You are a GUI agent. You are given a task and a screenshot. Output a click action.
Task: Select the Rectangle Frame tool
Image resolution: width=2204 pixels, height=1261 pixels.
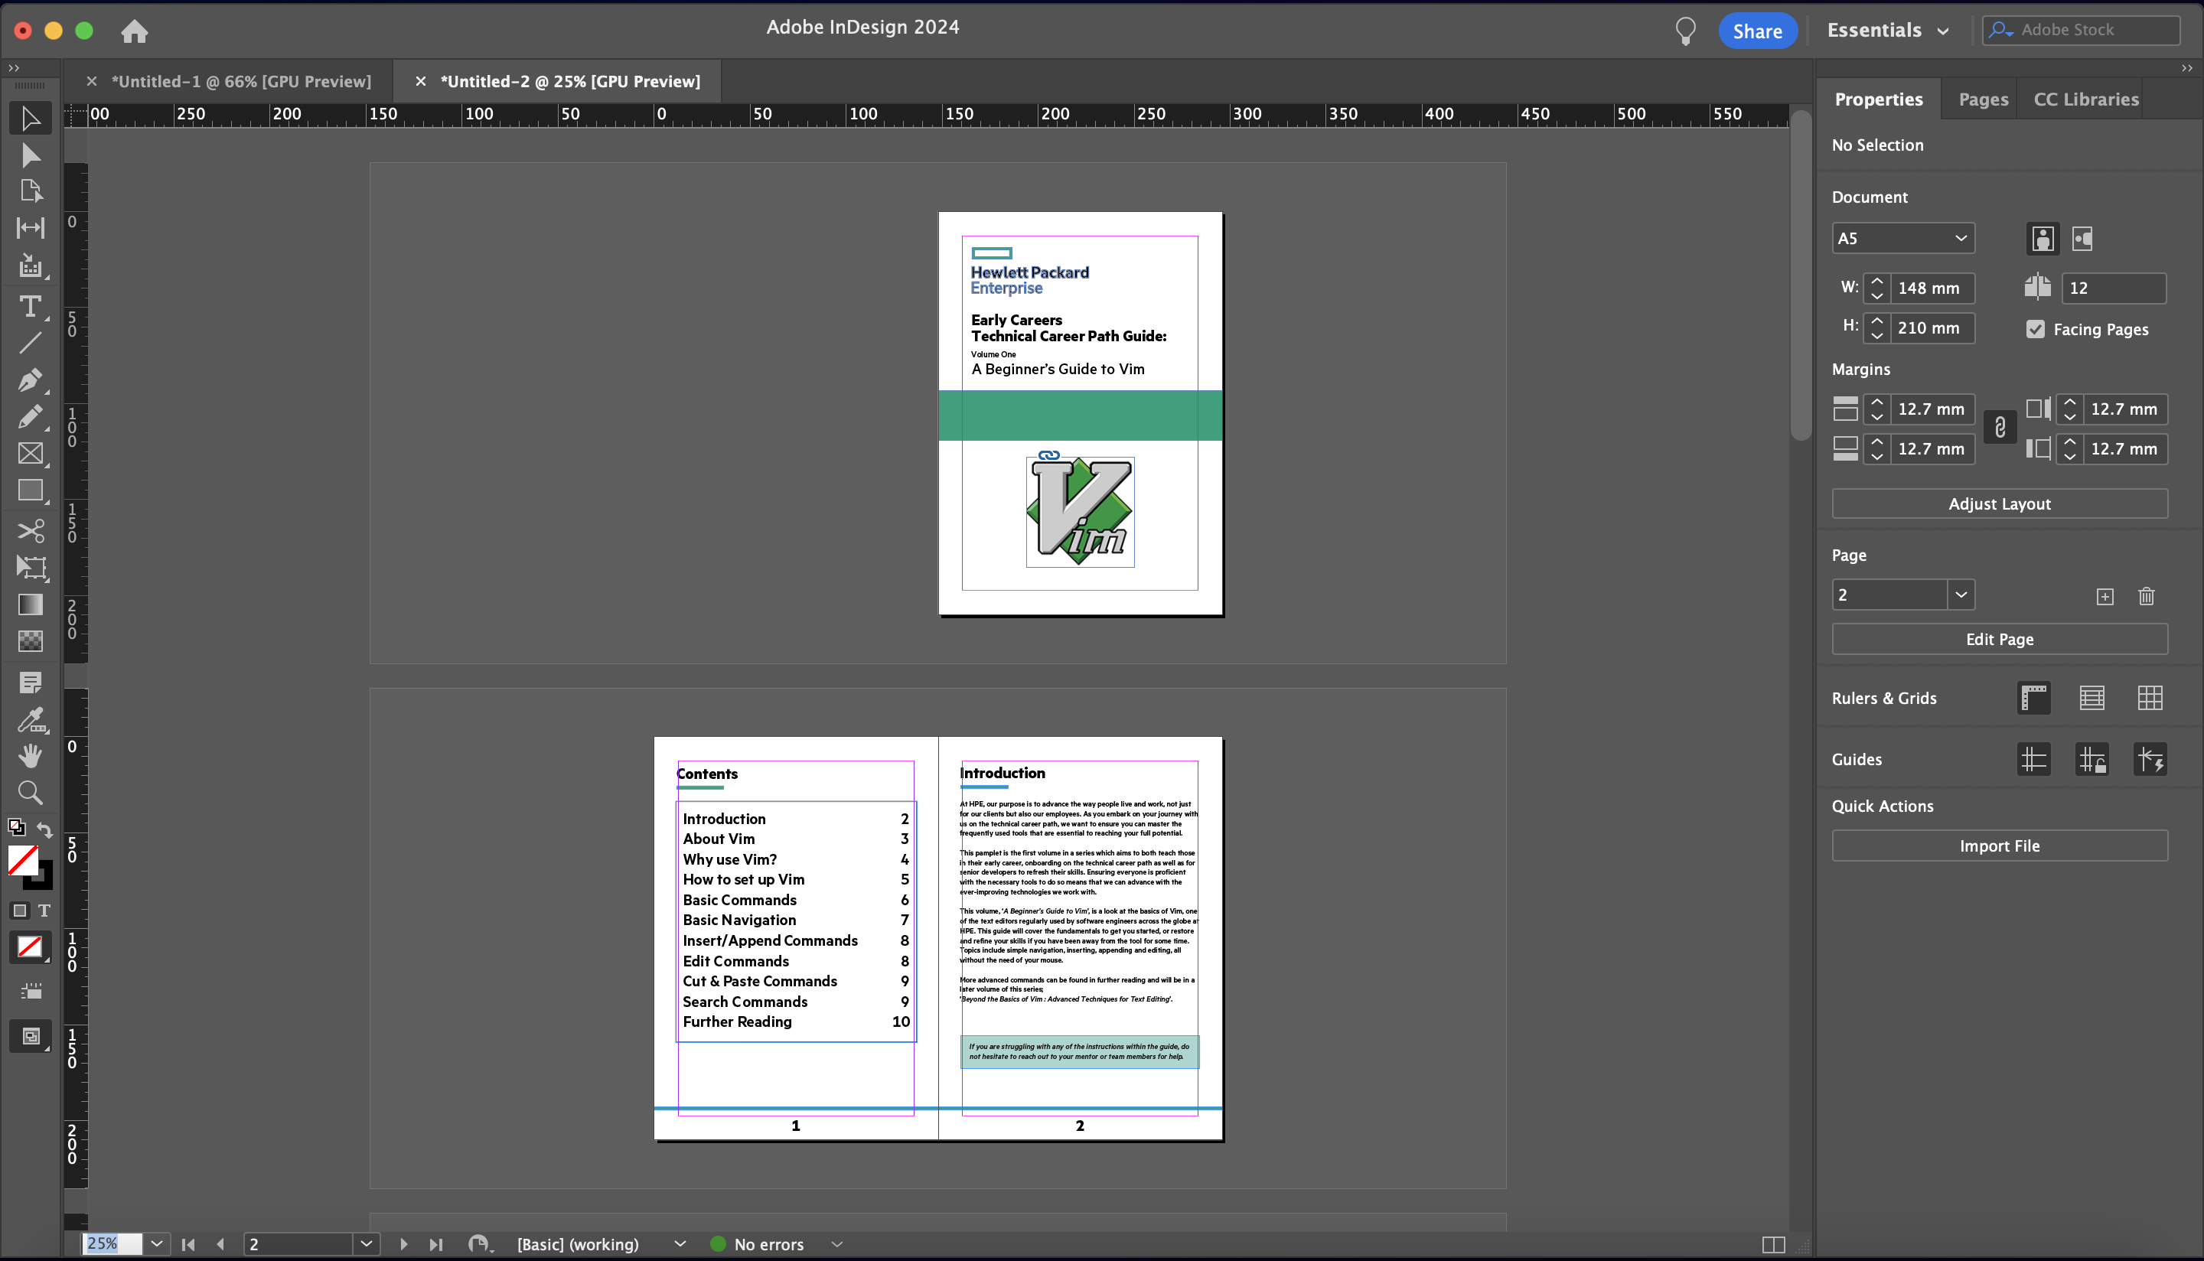point(31,453)
